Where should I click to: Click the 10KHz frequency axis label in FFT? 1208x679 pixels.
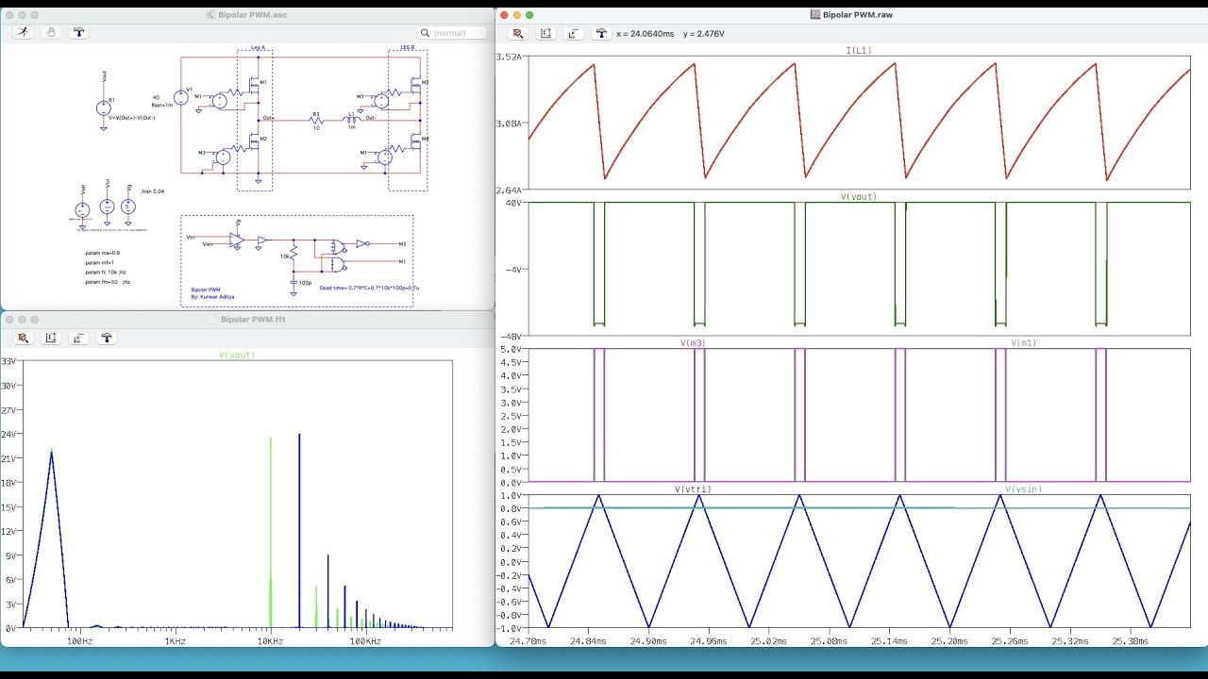point(270,641)
